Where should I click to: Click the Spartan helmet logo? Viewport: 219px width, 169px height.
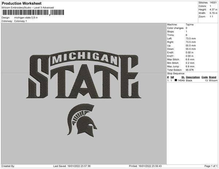click(82, 120)
